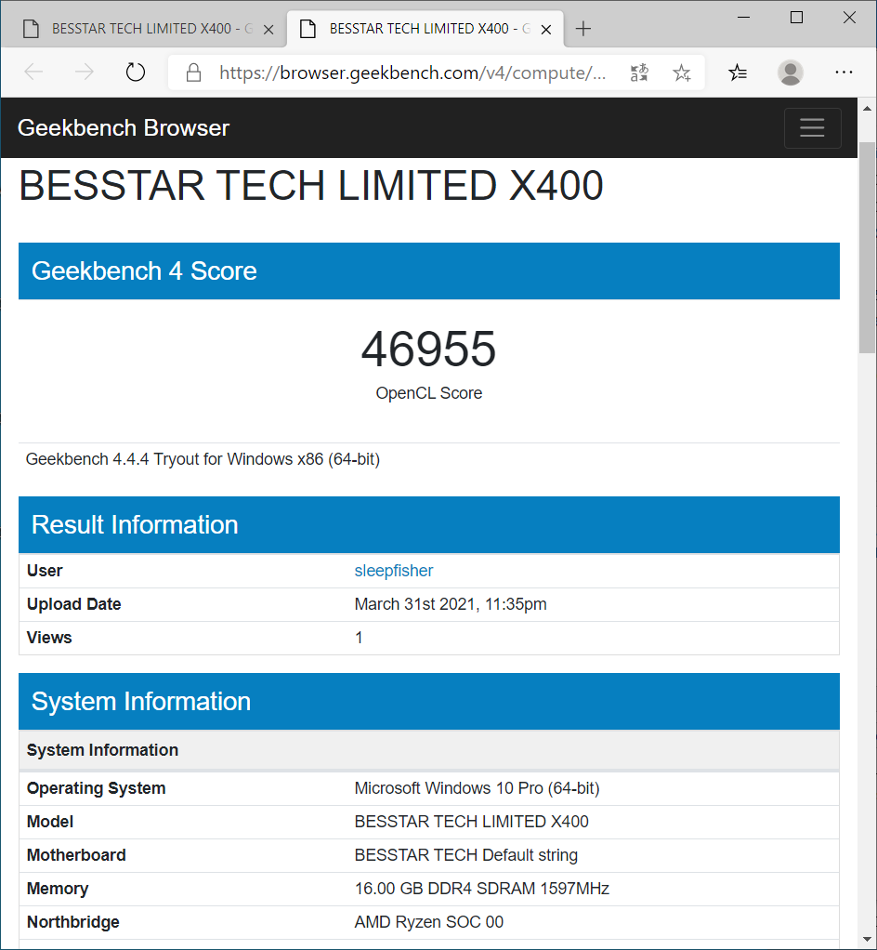Click the scrollbar down arrow

pos(867,940)
